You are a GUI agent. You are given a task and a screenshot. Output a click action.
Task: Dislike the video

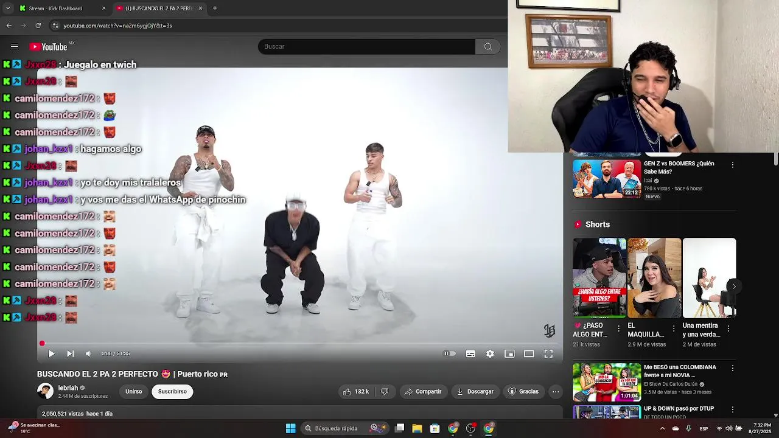point(385,392)
